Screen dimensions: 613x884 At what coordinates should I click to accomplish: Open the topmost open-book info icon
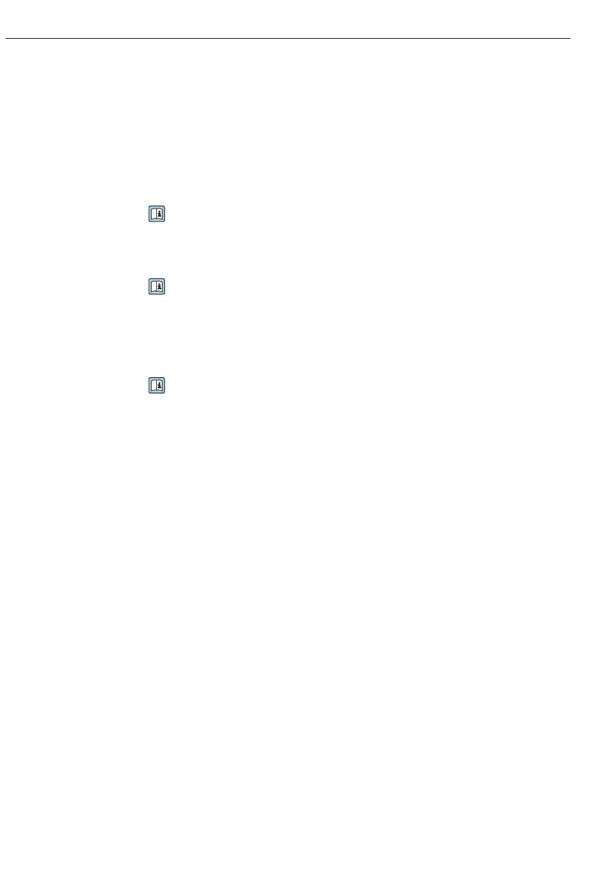tap(157, 214)
